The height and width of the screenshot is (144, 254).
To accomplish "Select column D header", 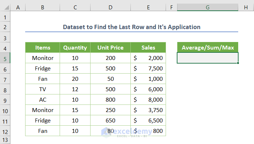I will [110, 7].
